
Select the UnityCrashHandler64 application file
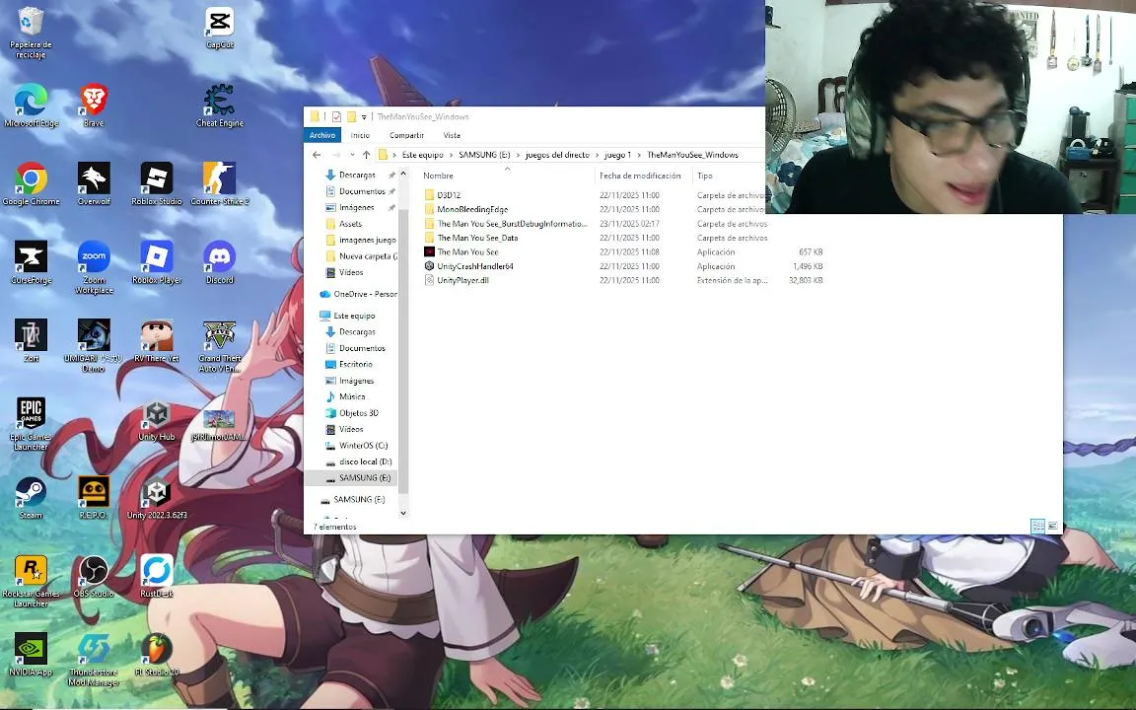pos(474,266)
